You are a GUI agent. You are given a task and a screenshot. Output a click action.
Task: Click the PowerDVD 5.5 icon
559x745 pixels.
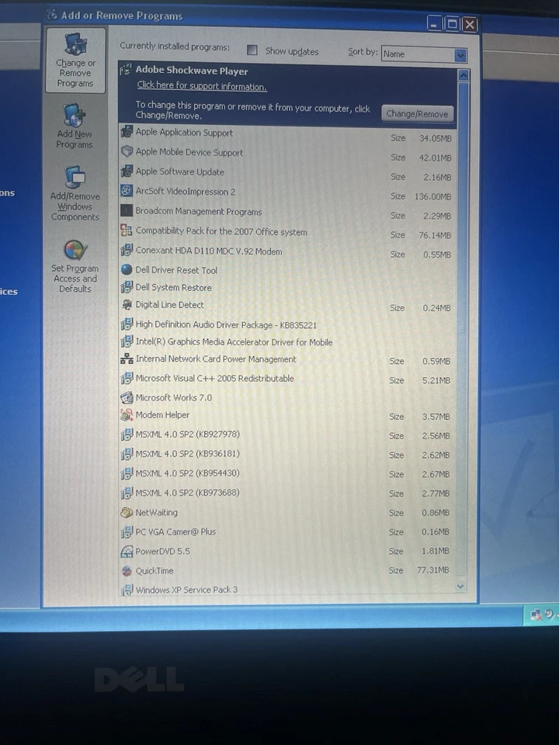[x=127, y=551]
